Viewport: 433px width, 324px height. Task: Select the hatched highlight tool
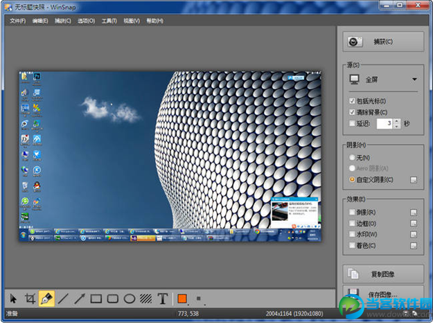click(x=146, y=299)
